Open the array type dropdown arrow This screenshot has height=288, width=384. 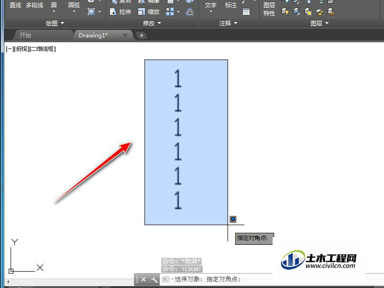[178, 12]
